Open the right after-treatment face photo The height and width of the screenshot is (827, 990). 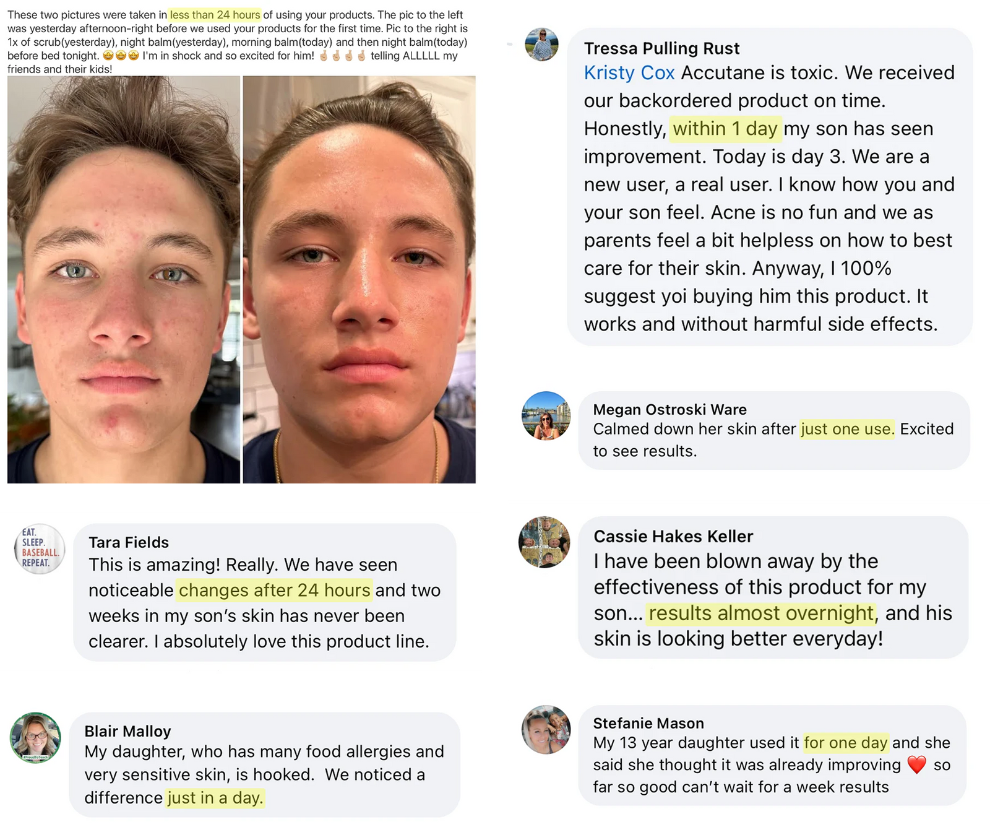[359, 280]
